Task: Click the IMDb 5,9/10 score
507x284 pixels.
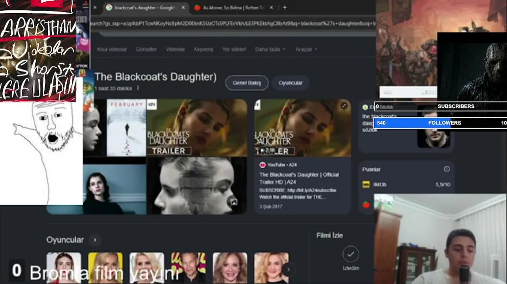Action: (443, 185)
